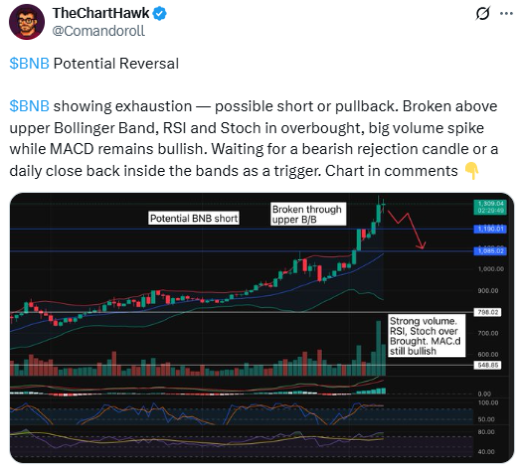Click the Potential BNB short annotation
Viewport: 522px width, 475px height.
click(194, 219)
